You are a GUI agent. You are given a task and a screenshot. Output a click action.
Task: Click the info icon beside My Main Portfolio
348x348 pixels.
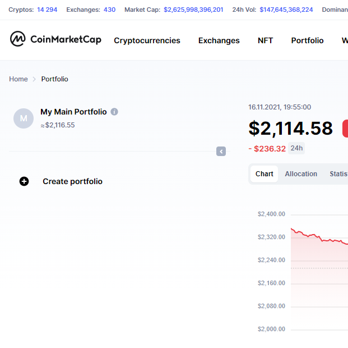point(114,112)
